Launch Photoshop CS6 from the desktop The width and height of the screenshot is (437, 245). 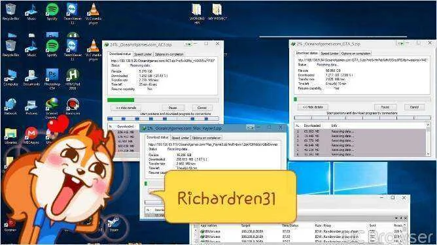[52, 79]
